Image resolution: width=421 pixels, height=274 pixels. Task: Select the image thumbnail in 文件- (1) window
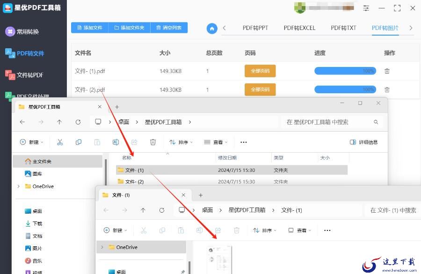[x=219, y=259]
